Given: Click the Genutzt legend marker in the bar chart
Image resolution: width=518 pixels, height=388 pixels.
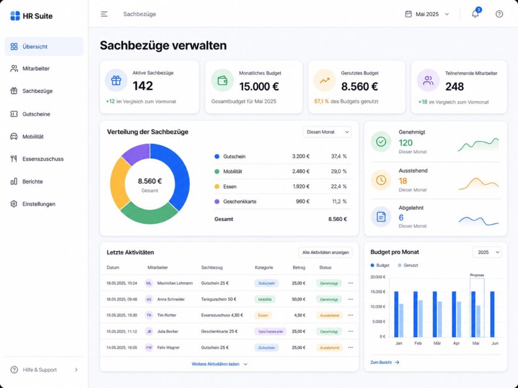Looking at the screenshot, I should pyautogui.click(x=400, y=265).
